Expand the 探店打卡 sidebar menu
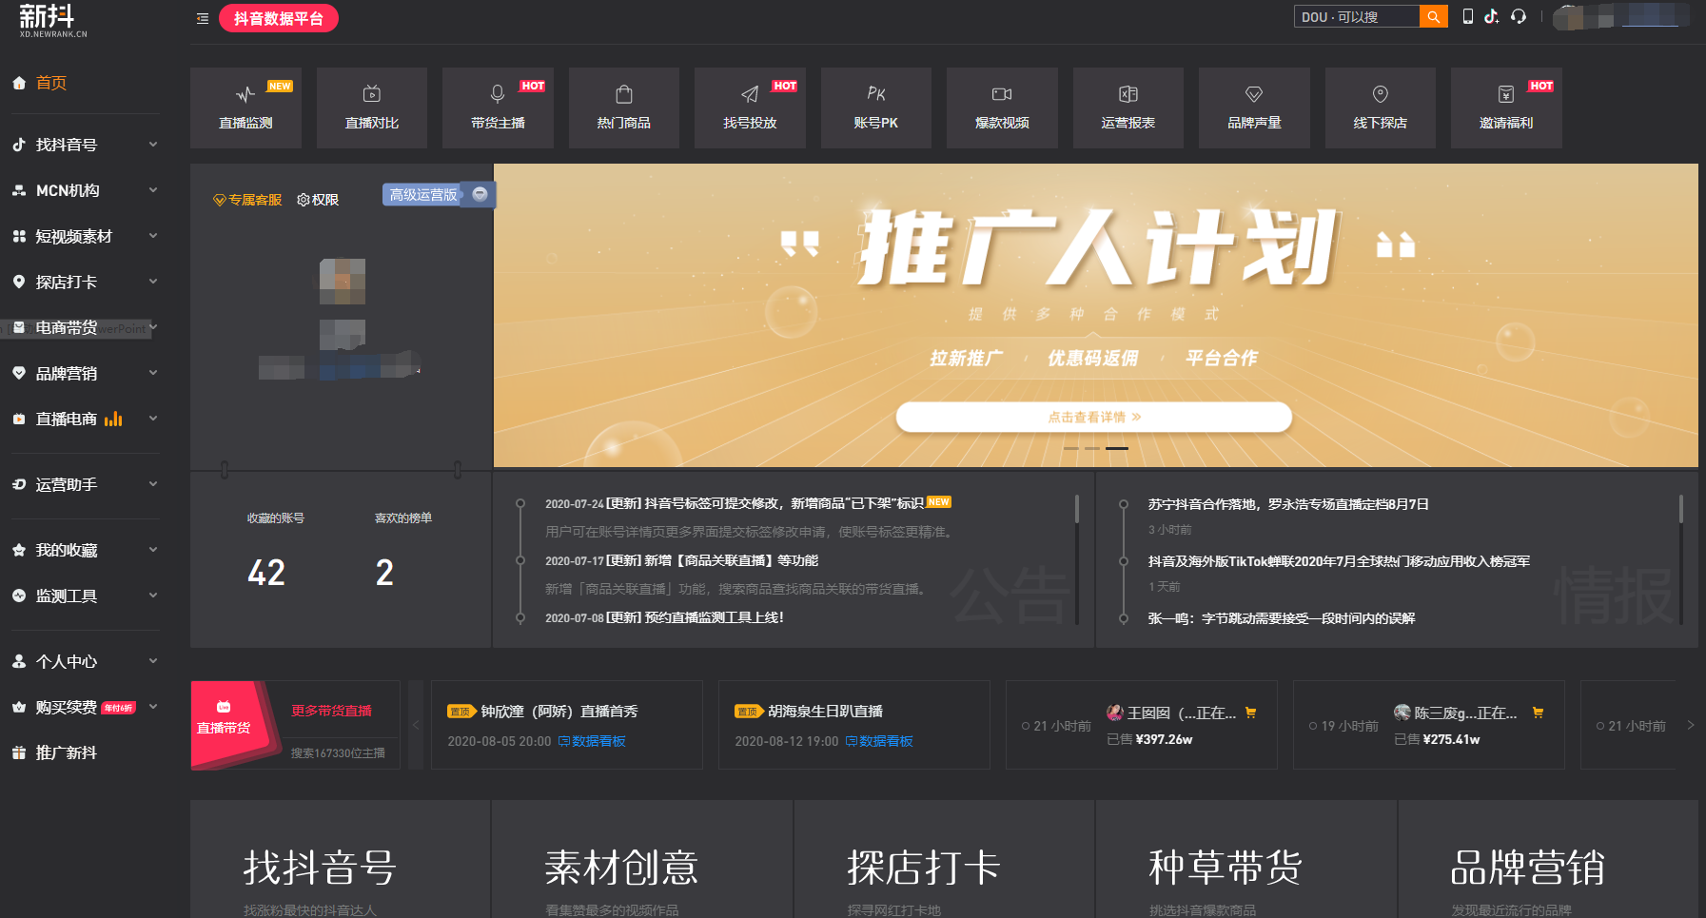Image resolution: width=1706 pixels, height=918 pixels. [85, 282]
